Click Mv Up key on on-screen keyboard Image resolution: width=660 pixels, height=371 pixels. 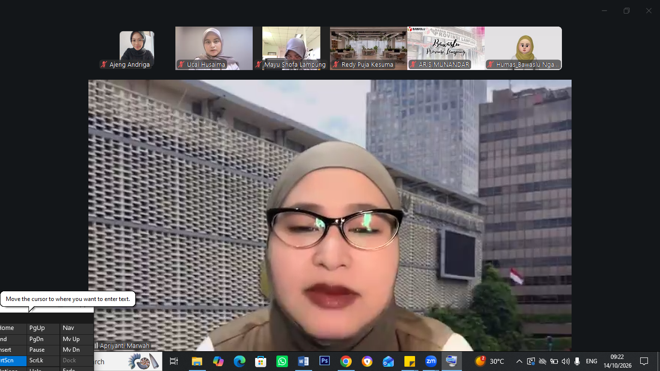tap(77, 339)
